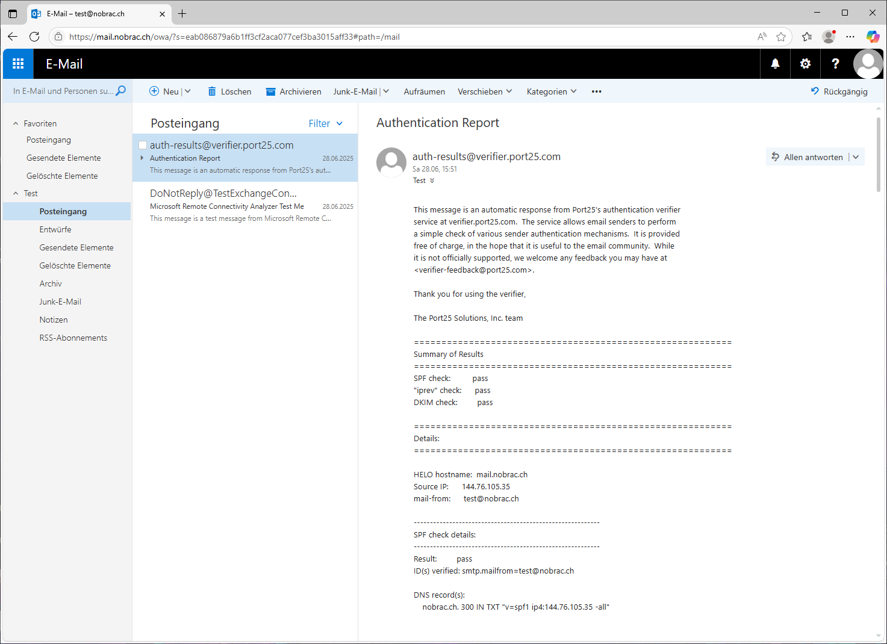The image size is (887, 644).
Task: Open the app launcher grid icon
Action: click(18, 64)
